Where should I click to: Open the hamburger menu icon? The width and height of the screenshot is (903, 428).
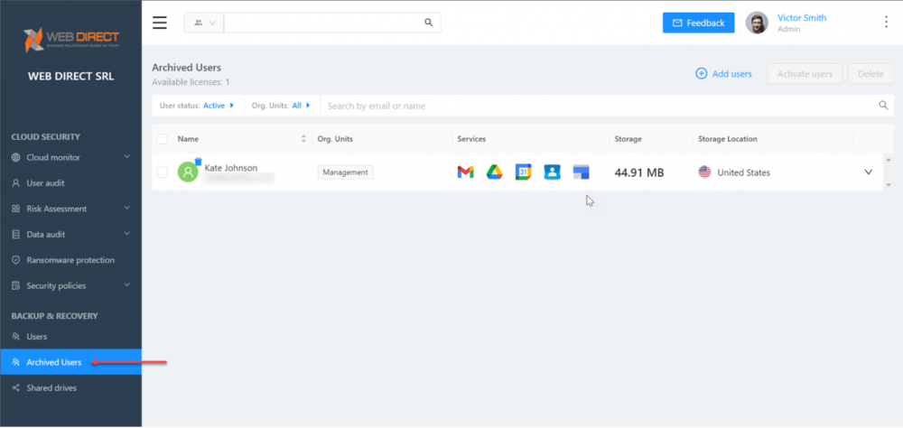(160, 23)
